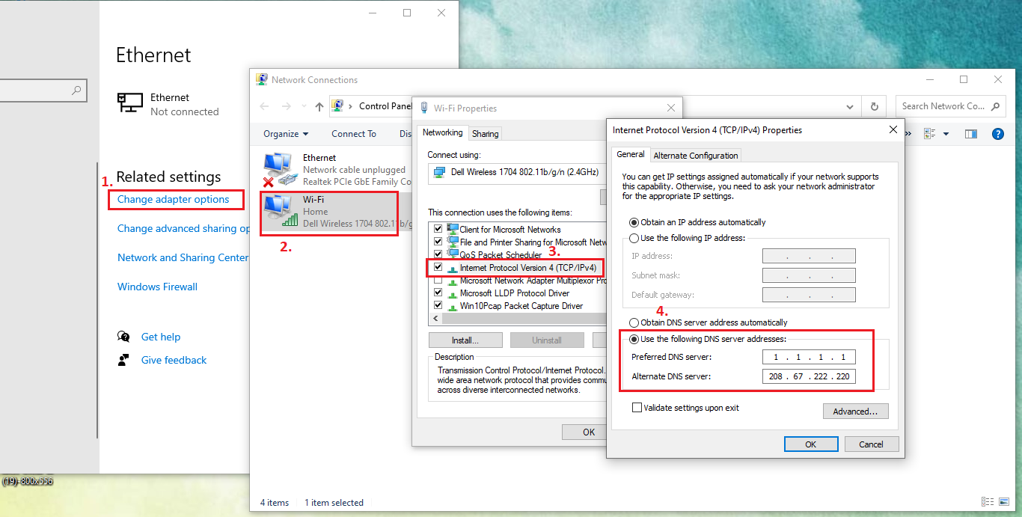Switch to the Alternate Configuration tab
The image size is (1022, 517).
(x=695, y=156)
